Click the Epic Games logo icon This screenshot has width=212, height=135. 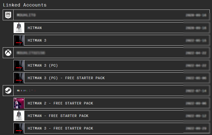tap(8, 15)
